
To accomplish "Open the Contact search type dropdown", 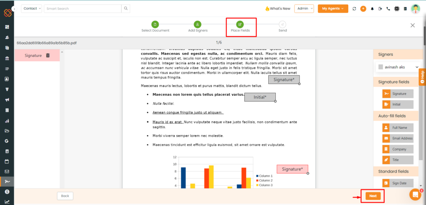I will coord(32,8).
